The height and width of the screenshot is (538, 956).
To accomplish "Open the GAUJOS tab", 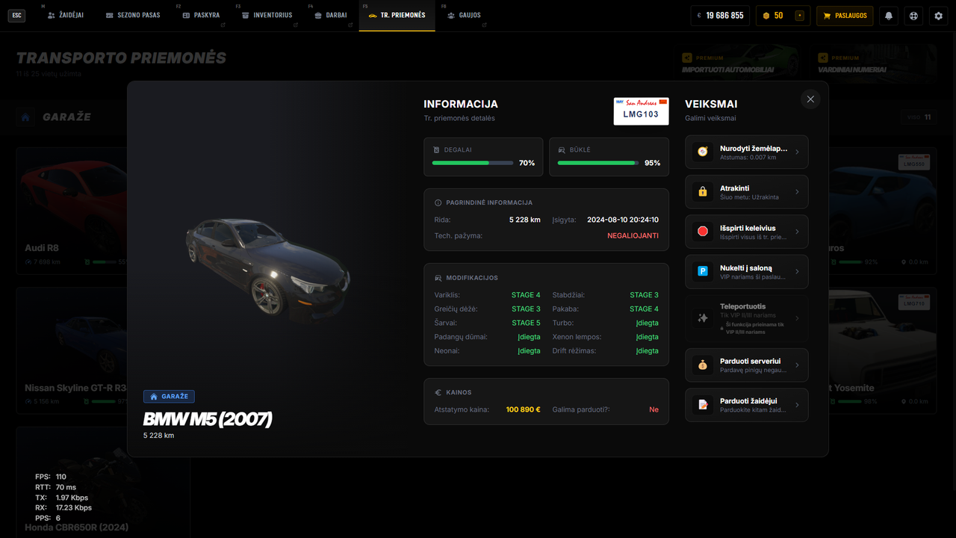I will pos(464,15).
